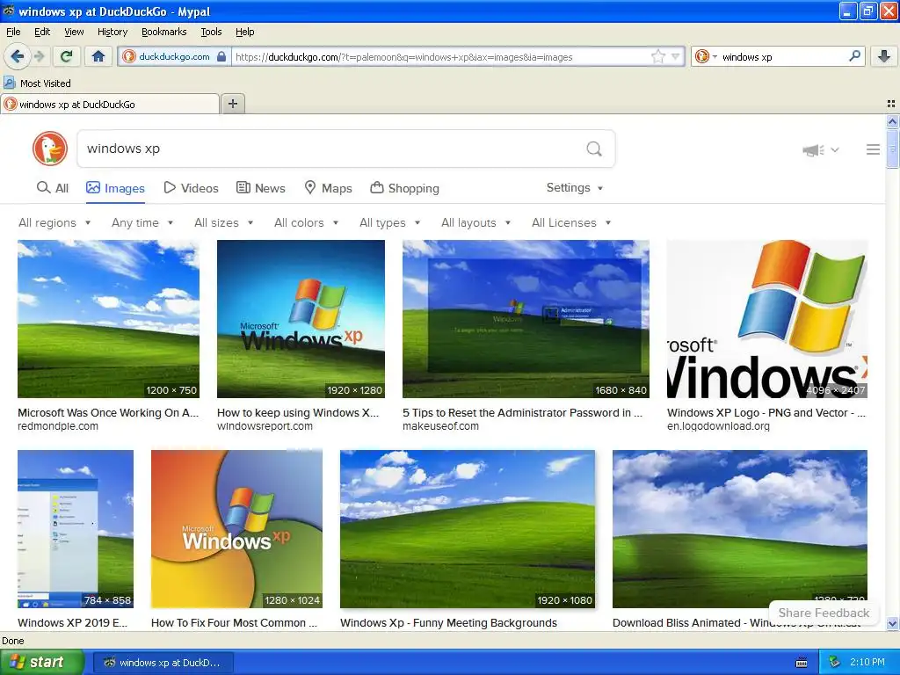Select the 'windows xp at DuckDuckGo' browser tab
The width and height of the screenshot is (900, 675).
tap(110, 104)
